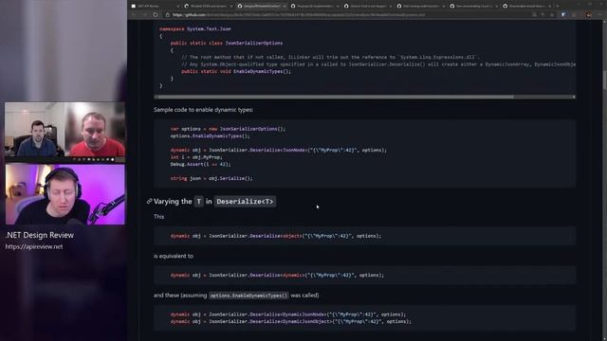
Task: Click 'Sample code to enable dynamic types:' text
Action: (203, 110)
